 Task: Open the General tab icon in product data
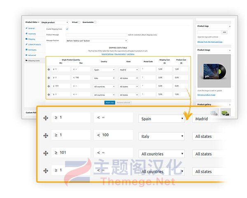point(26,28)
